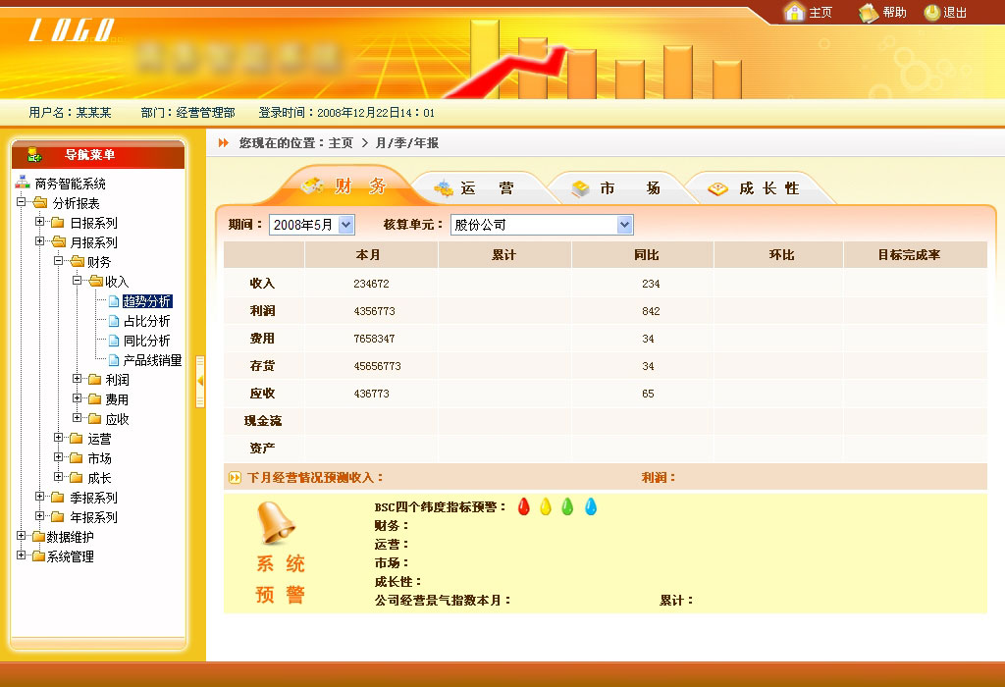Image resolution: width=1005 pixels, height=687 pixels.
Task: Click the 市场 tree item under 月报系列
Action: 99,458
